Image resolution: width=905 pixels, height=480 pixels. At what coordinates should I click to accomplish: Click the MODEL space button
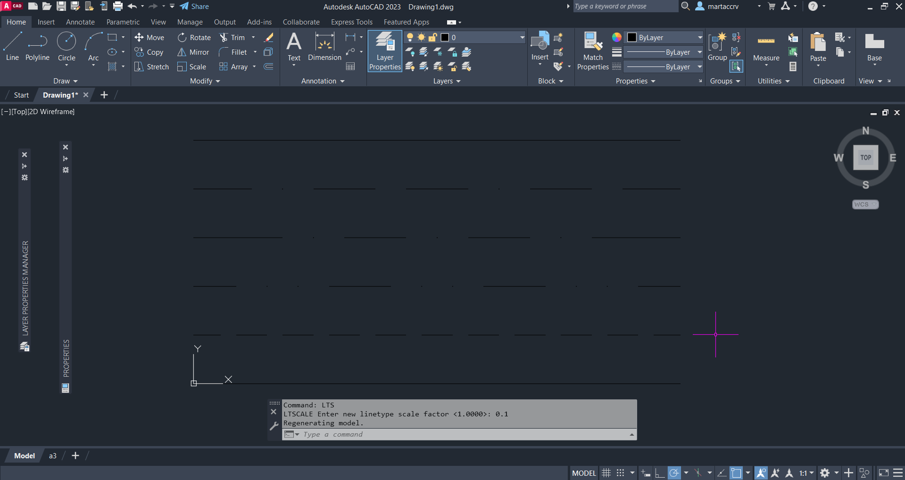pyautogui.click(x=584, y=473)
